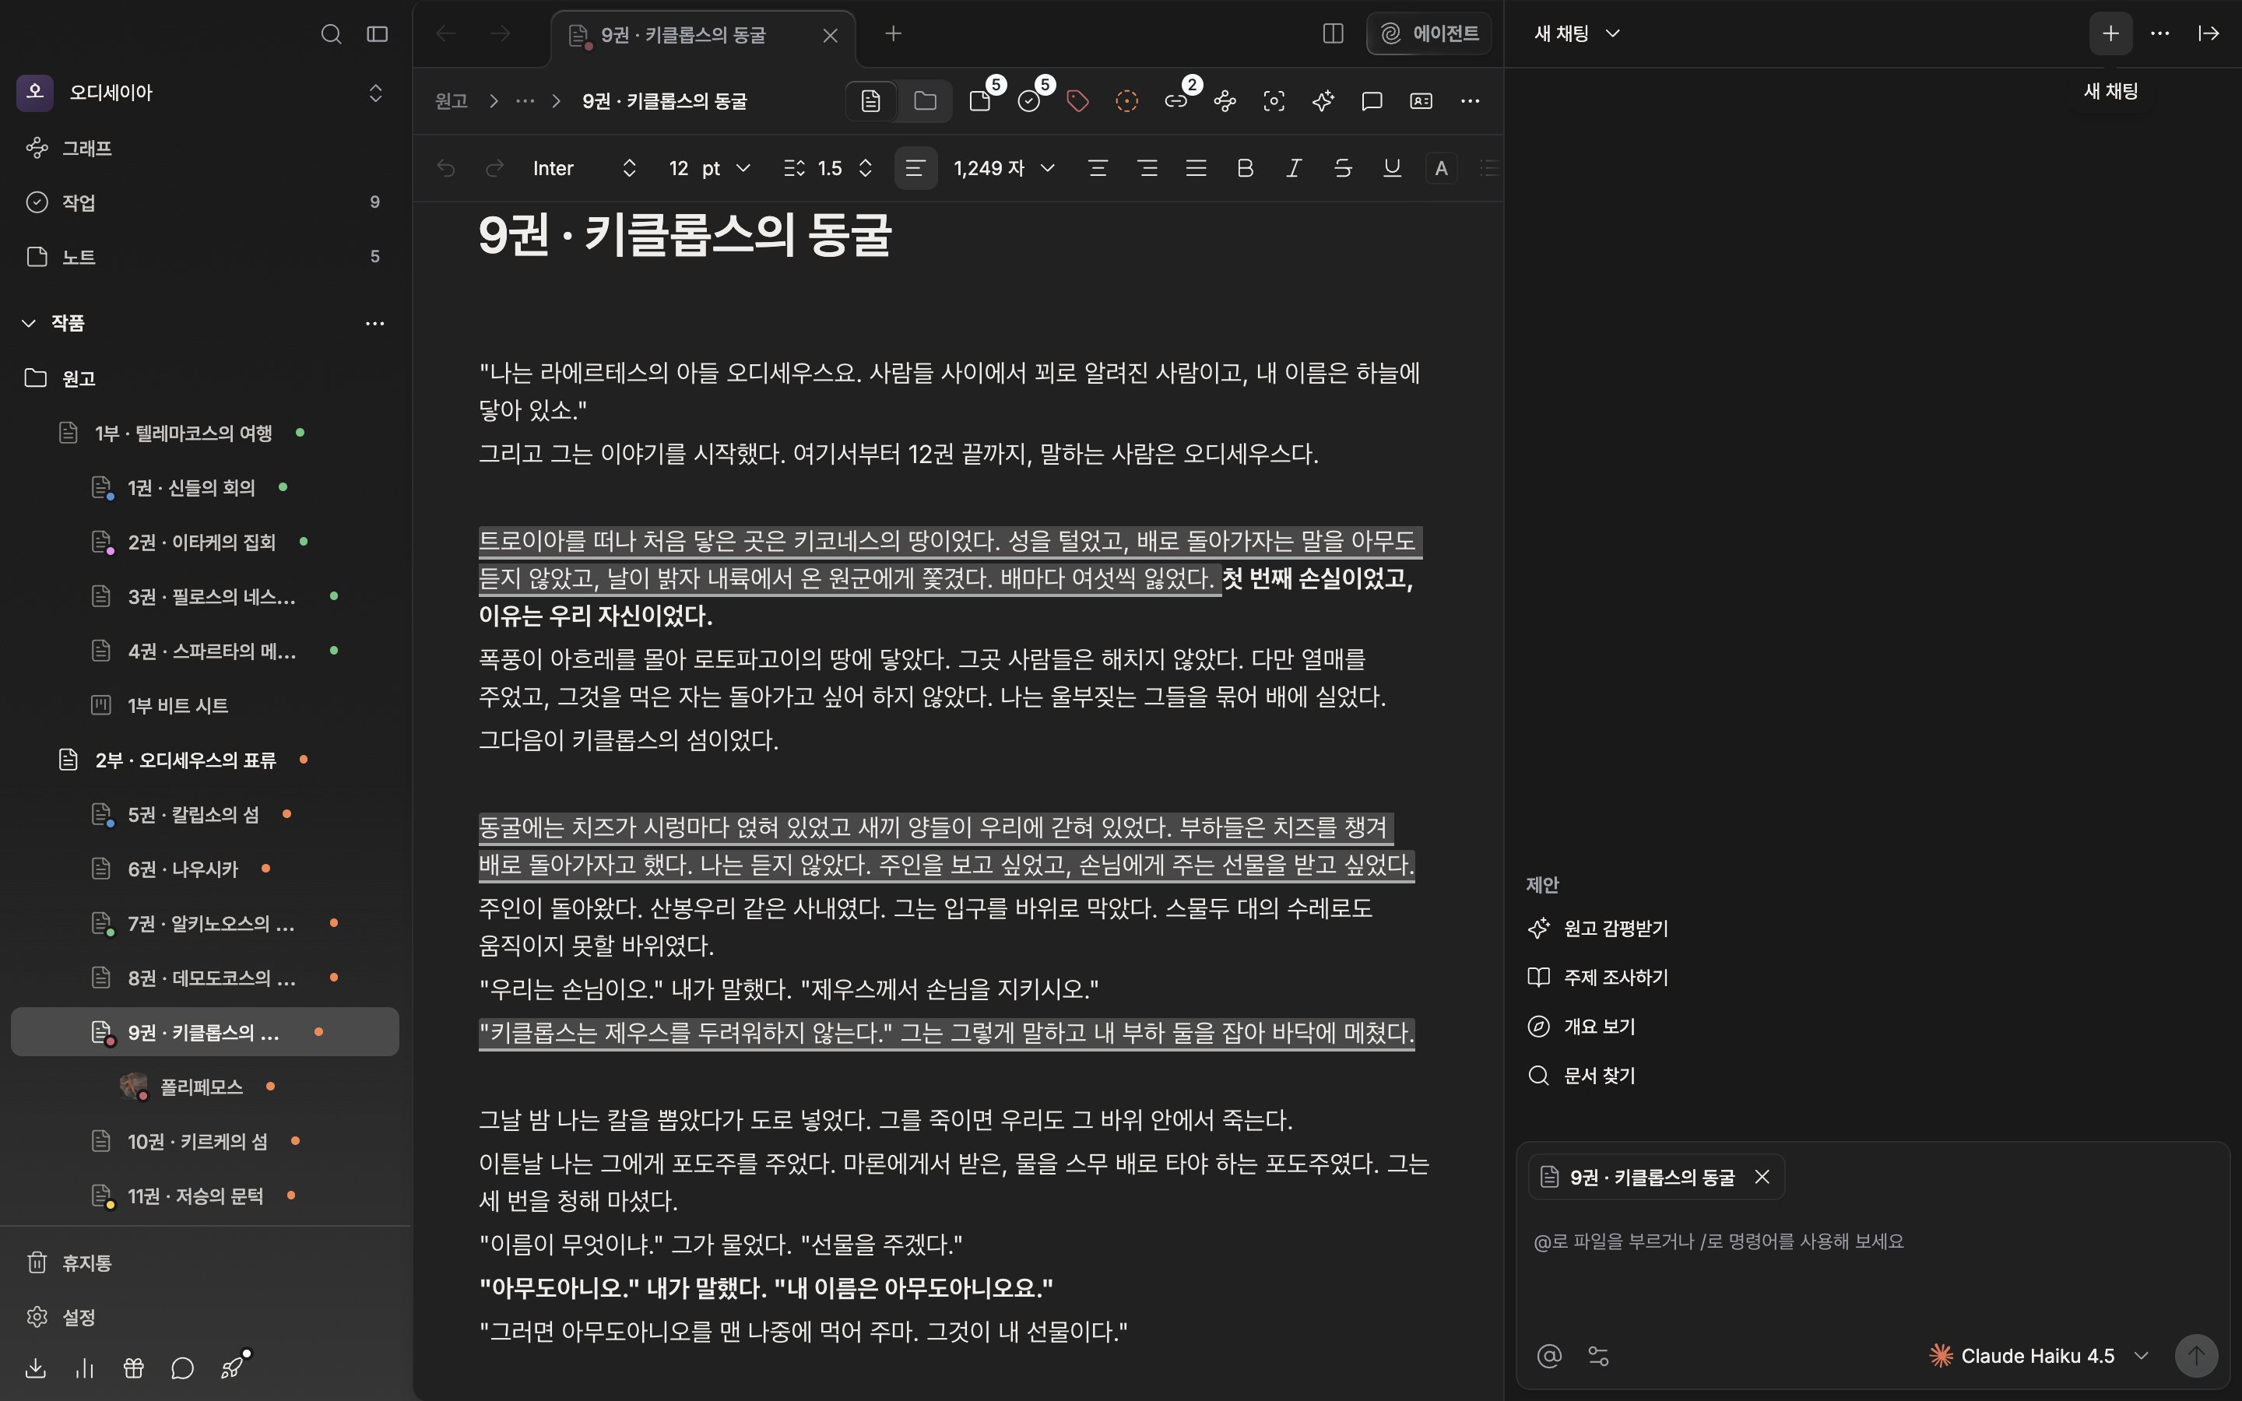The width and height of the screenshot is (2242, 1401).
Task: Navigate back with the left arrow
Action: pyautogui.click(x=445, y=34)
